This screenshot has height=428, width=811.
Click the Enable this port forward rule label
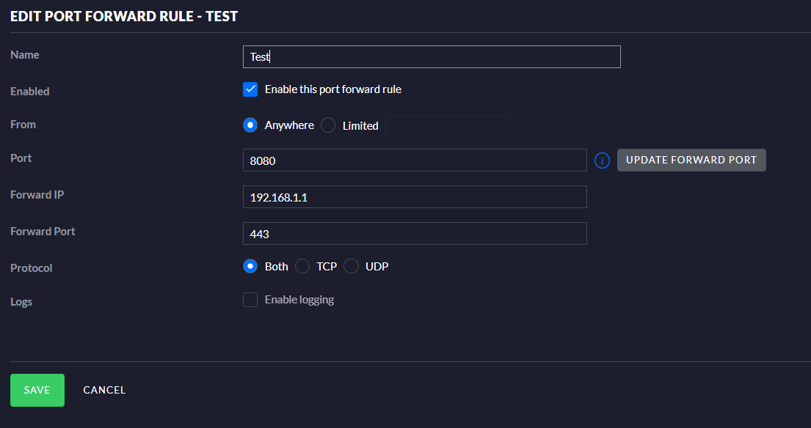pyautogui.click(x=333, y=89)
